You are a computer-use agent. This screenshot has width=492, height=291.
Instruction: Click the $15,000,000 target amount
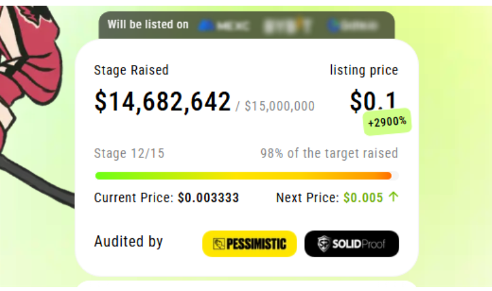[279, 106]
